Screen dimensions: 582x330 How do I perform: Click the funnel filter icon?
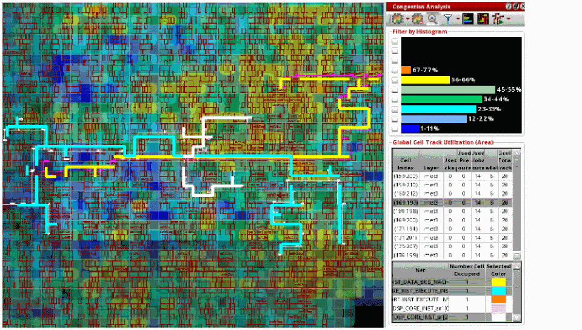point(449,19)
